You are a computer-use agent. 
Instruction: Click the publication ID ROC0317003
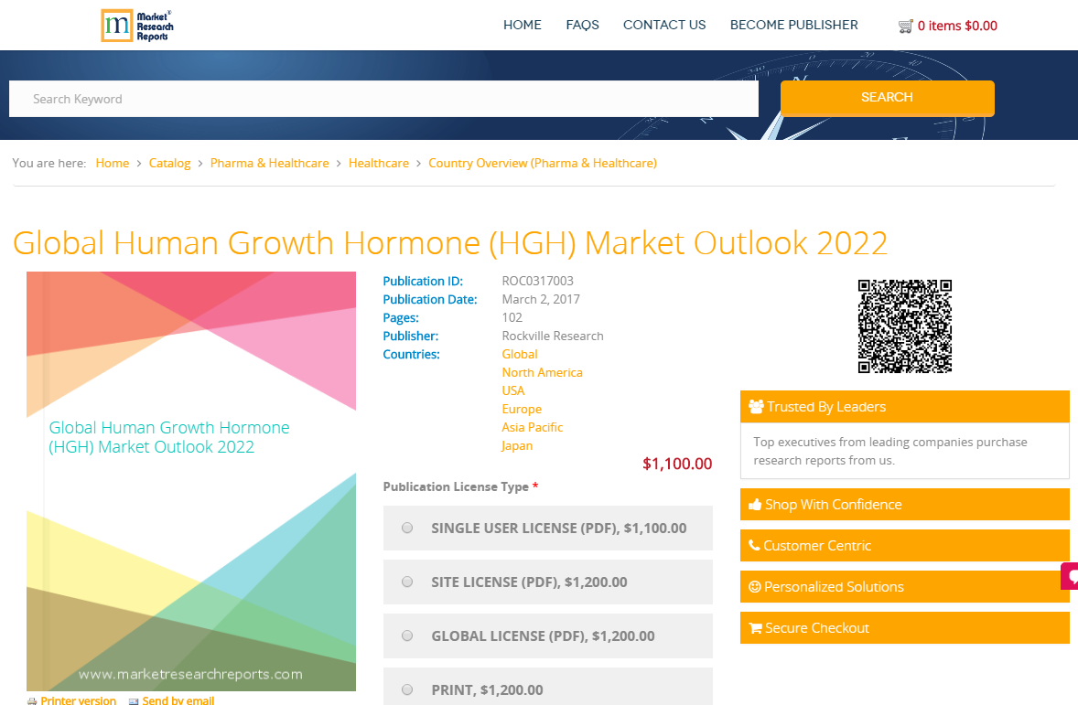click(537, 281)
